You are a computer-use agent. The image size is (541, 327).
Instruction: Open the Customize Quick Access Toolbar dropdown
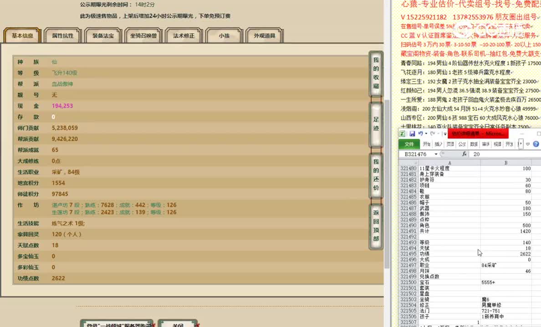(444, 134)
